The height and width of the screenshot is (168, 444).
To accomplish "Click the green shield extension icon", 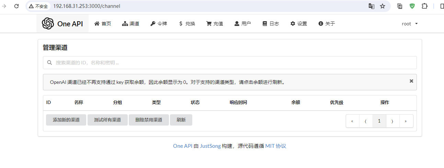I will [412, 6].
